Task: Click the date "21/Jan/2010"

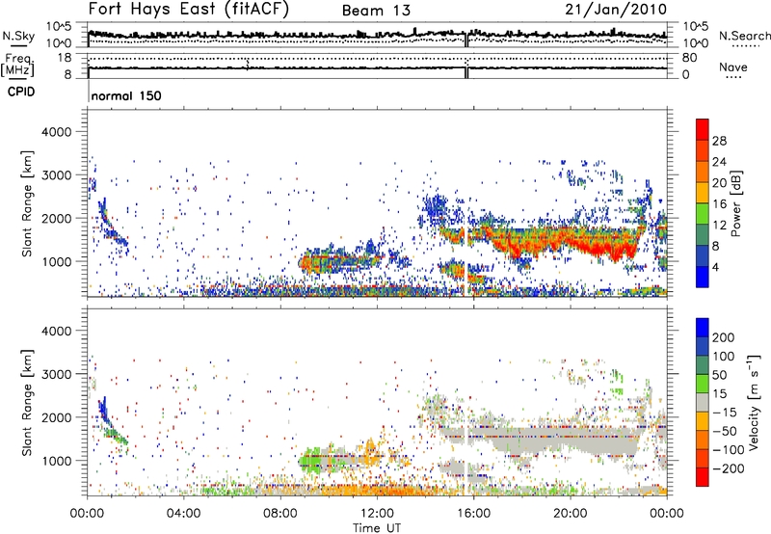Action: (616, 10)
